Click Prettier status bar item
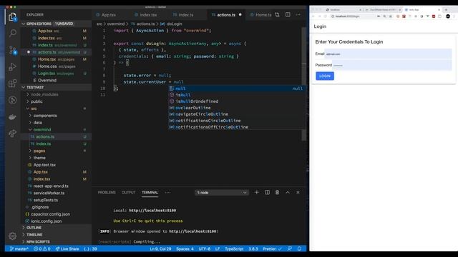This screenshot has height=257, width=458. [x=272, y=249]
